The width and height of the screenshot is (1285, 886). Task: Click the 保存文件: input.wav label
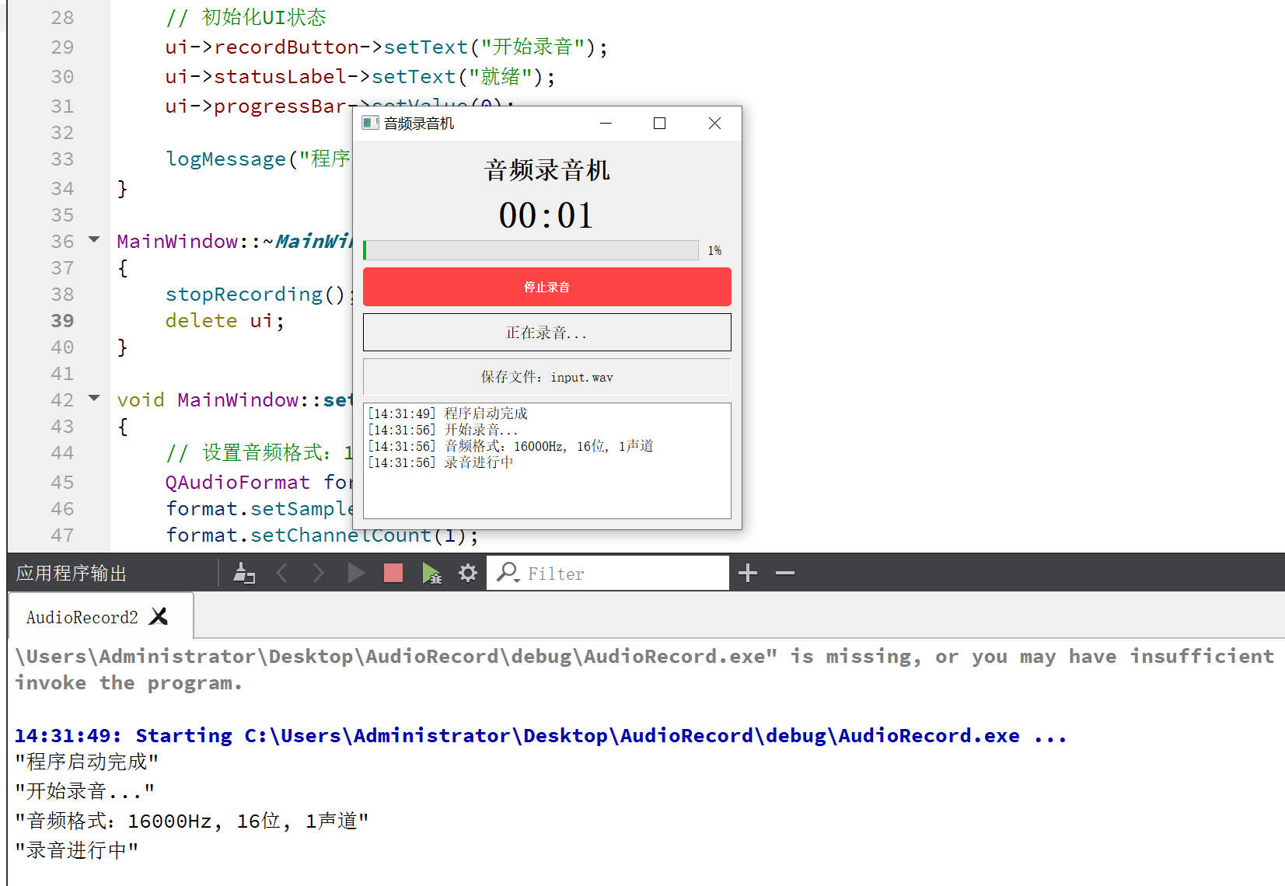(547, 377)
